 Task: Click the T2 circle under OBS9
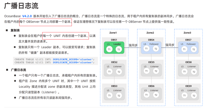coord(194,96)
